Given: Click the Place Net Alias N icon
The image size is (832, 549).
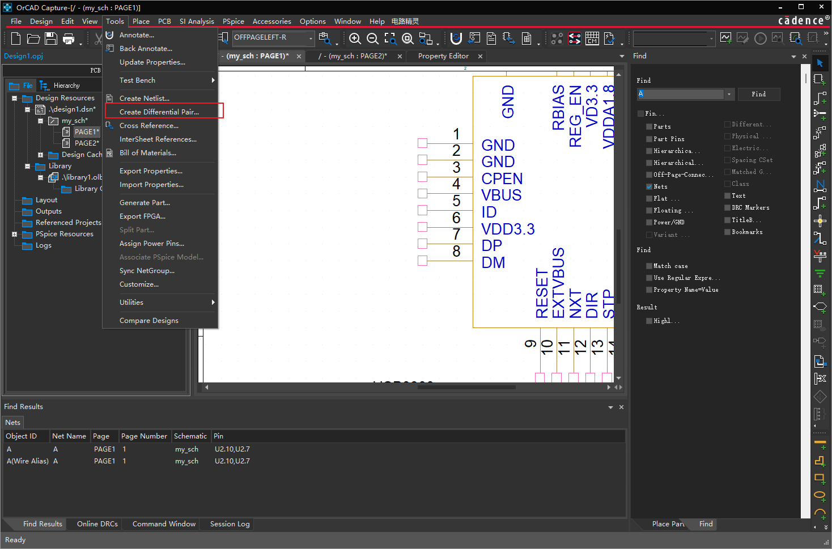Looking at the screenshot, I should coord(820,185).
